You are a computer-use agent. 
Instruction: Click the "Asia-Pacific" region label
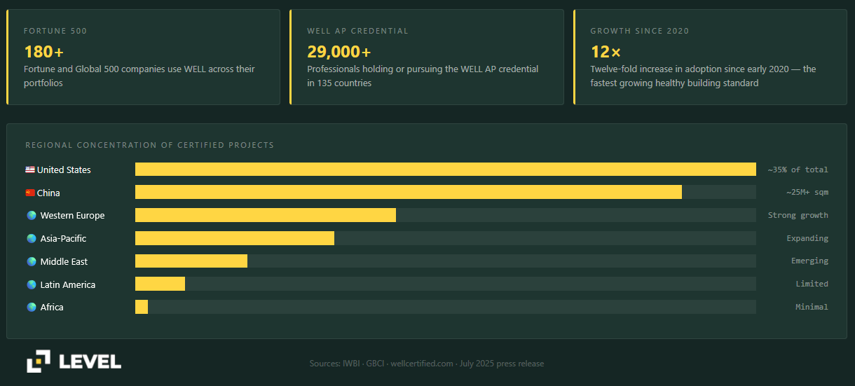coord(63,238)
